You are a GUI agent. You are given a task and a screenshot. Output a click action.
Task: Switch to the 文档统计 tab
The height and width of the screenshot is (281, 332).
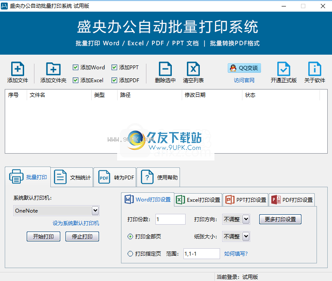click(72, 177)
